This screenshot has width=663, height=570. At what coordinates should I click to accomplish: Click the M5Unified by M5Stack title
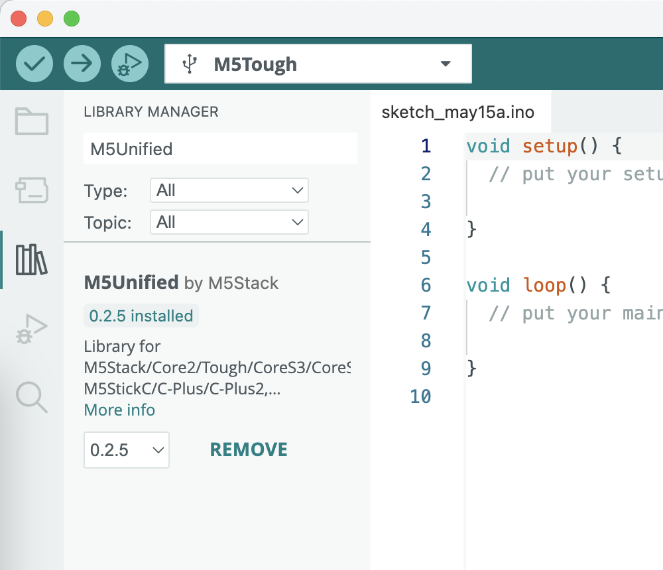click(x=181, y=282)
